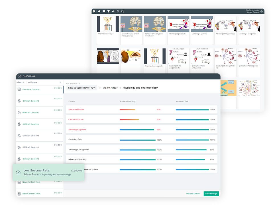
Task: Click the Send Message button
Action: click(x=211, y=194)
